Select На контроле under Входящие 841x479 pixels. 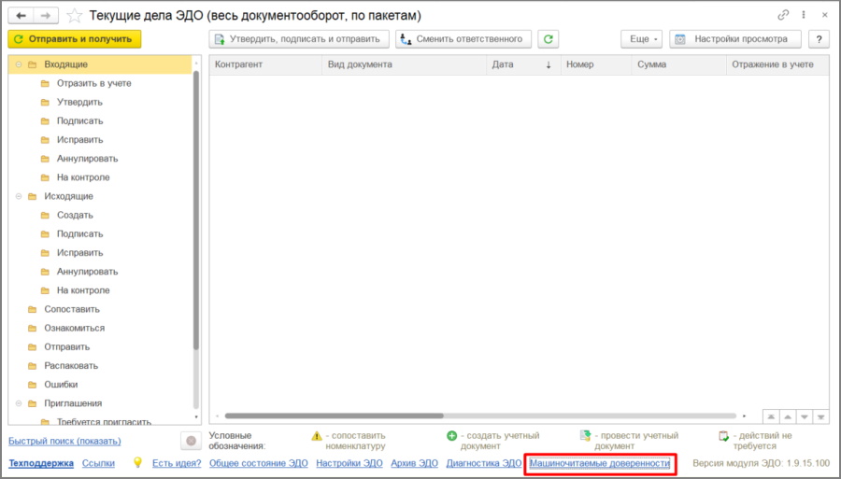pos(83,177)
